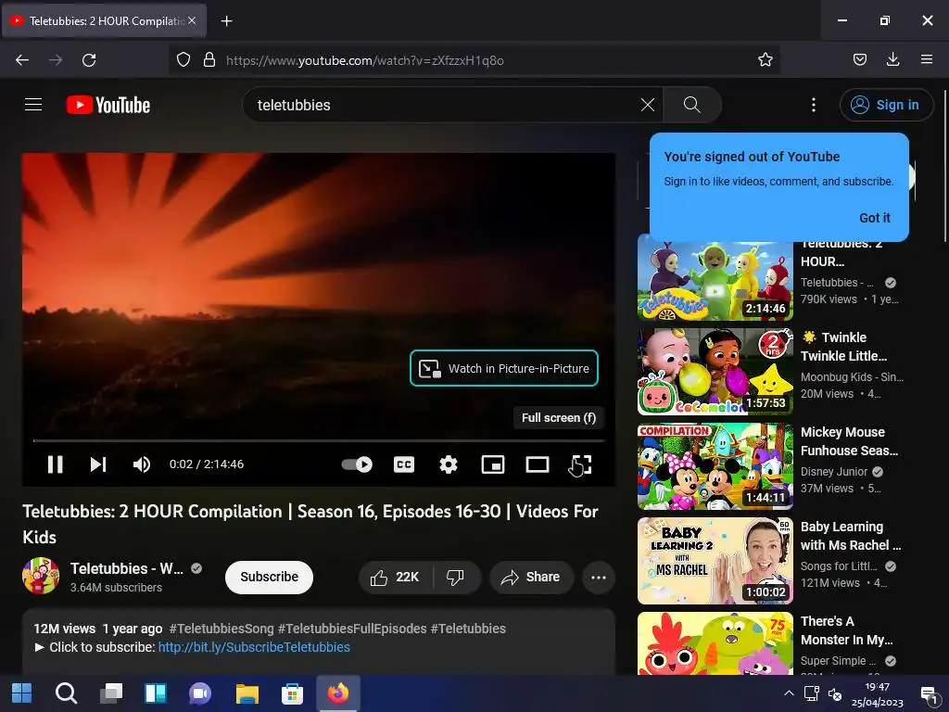
Task: Click the video progress bar
Action: tap(319, 440)
